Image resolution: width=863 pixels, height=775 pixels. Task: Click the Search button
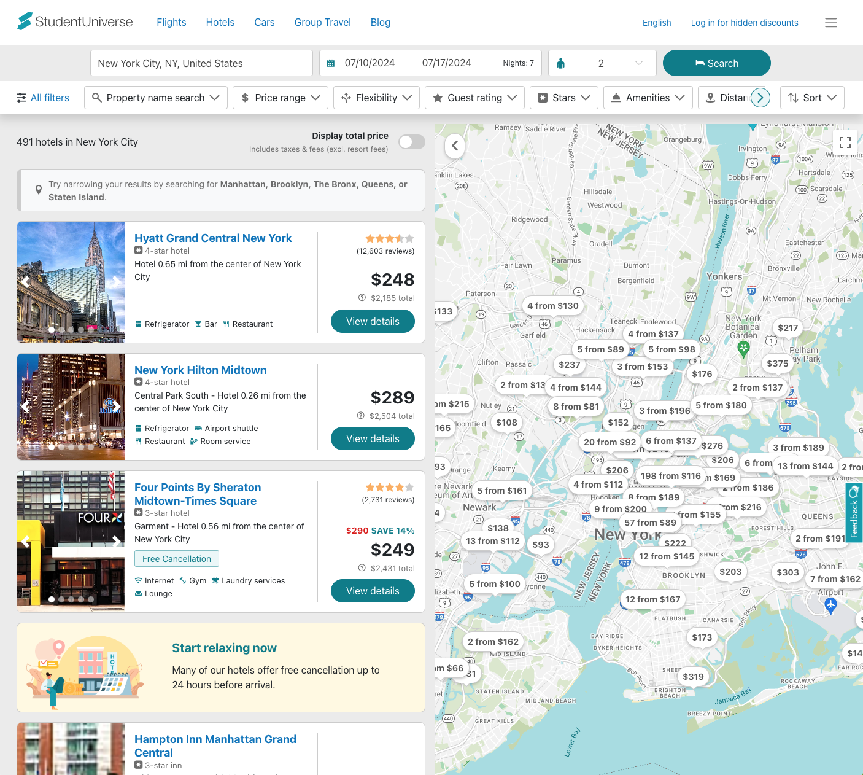tap(717, 63)
